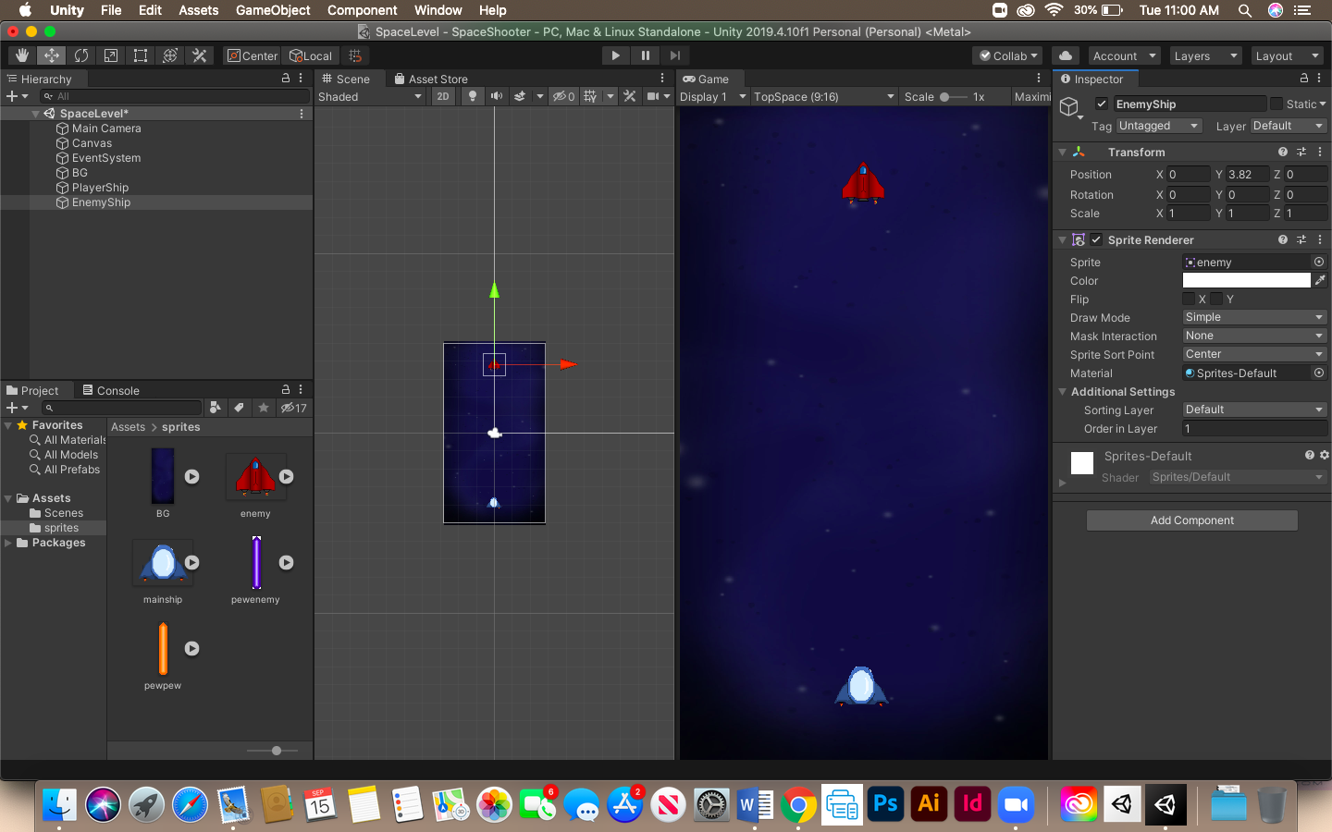
Task: Toggle scene lighting bulb icon
Action: [473, 96]
